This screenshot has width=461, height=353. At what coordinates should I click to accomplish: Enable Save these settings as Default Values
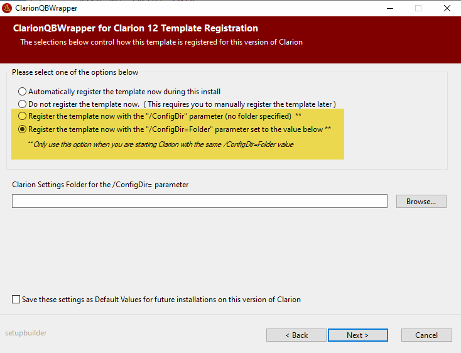tap(16, 300)
